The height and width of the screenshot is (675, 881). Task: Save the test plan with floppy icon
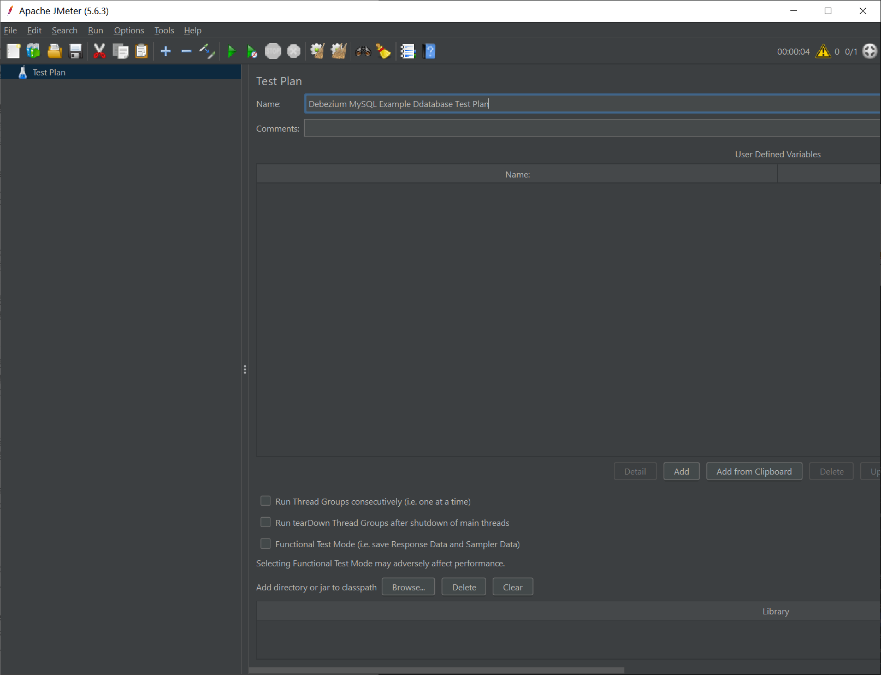coord(76,51)
